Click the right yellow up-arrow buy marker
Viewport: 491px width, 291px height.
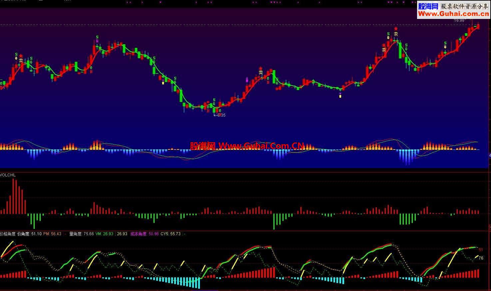click(340, 96)
